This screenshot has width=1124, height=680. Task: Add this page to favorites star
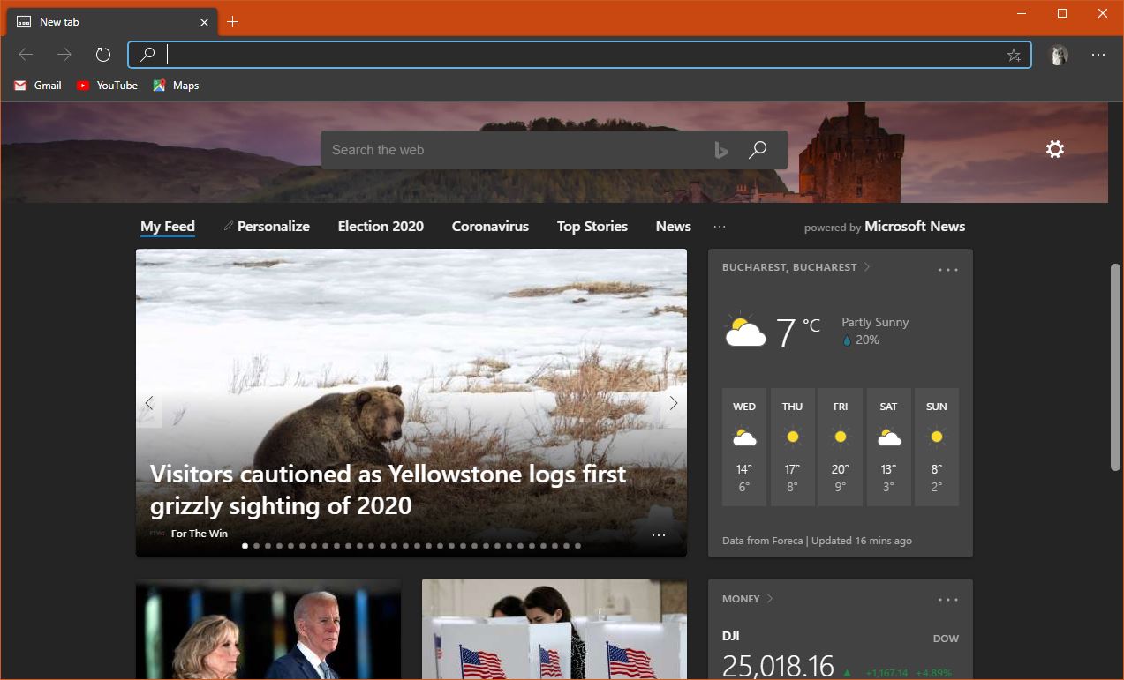(1014, 55)
